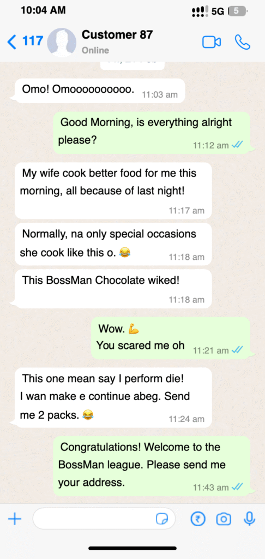Open Customer 87 contact info from name
The height and width of the screenshot is (559, 265).
117,34
